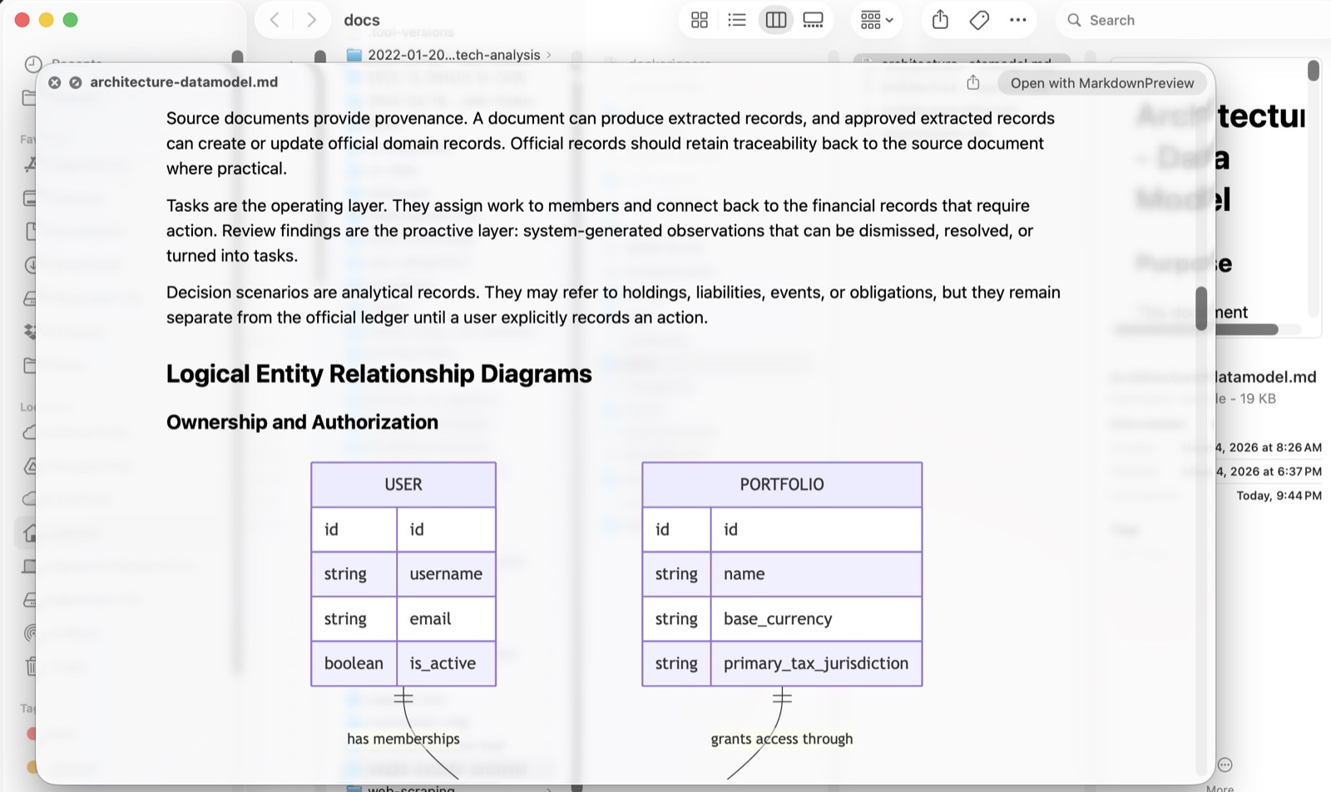Open the Finder toolbar more actions menu

click(1017, 20)
